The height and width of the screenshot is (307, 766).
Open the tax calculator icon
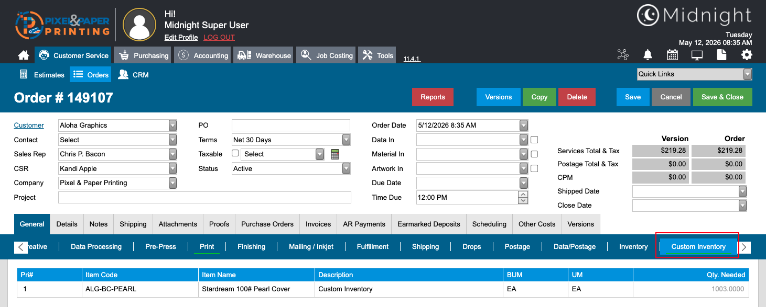335,154
